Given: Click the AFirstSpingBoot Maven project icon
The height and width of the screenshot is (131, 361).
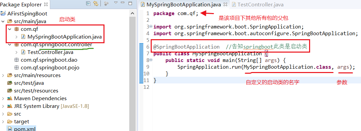Looking at the screenshot, I should point(3,14).
